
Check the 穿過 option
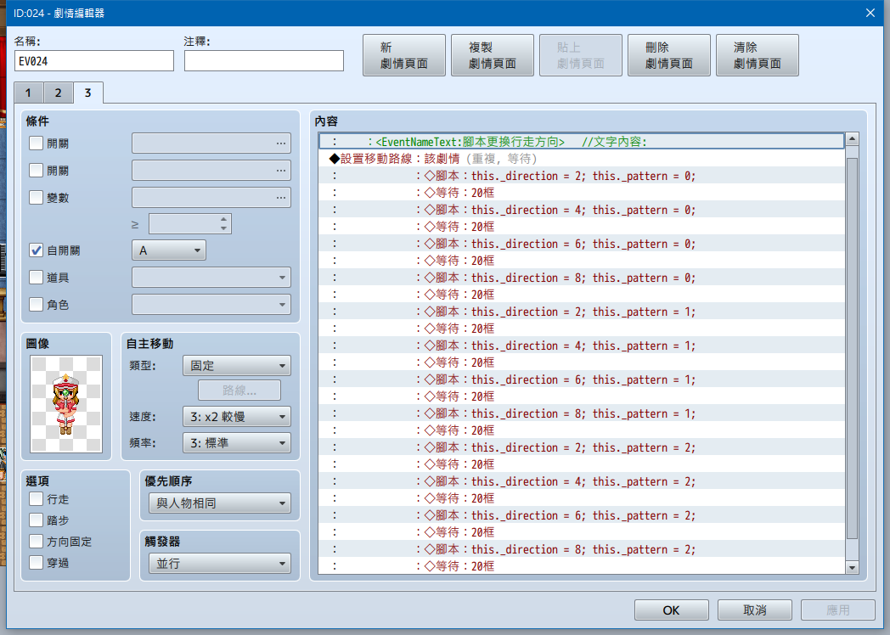pos(36,562)
